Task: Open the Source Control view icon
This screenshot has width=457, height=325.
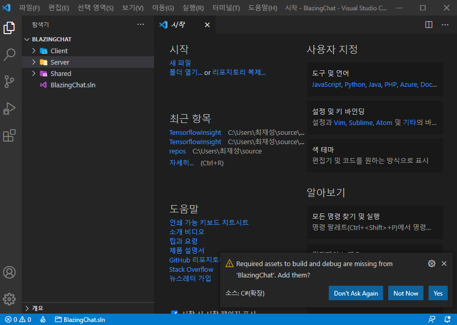Action: [9, 82]
